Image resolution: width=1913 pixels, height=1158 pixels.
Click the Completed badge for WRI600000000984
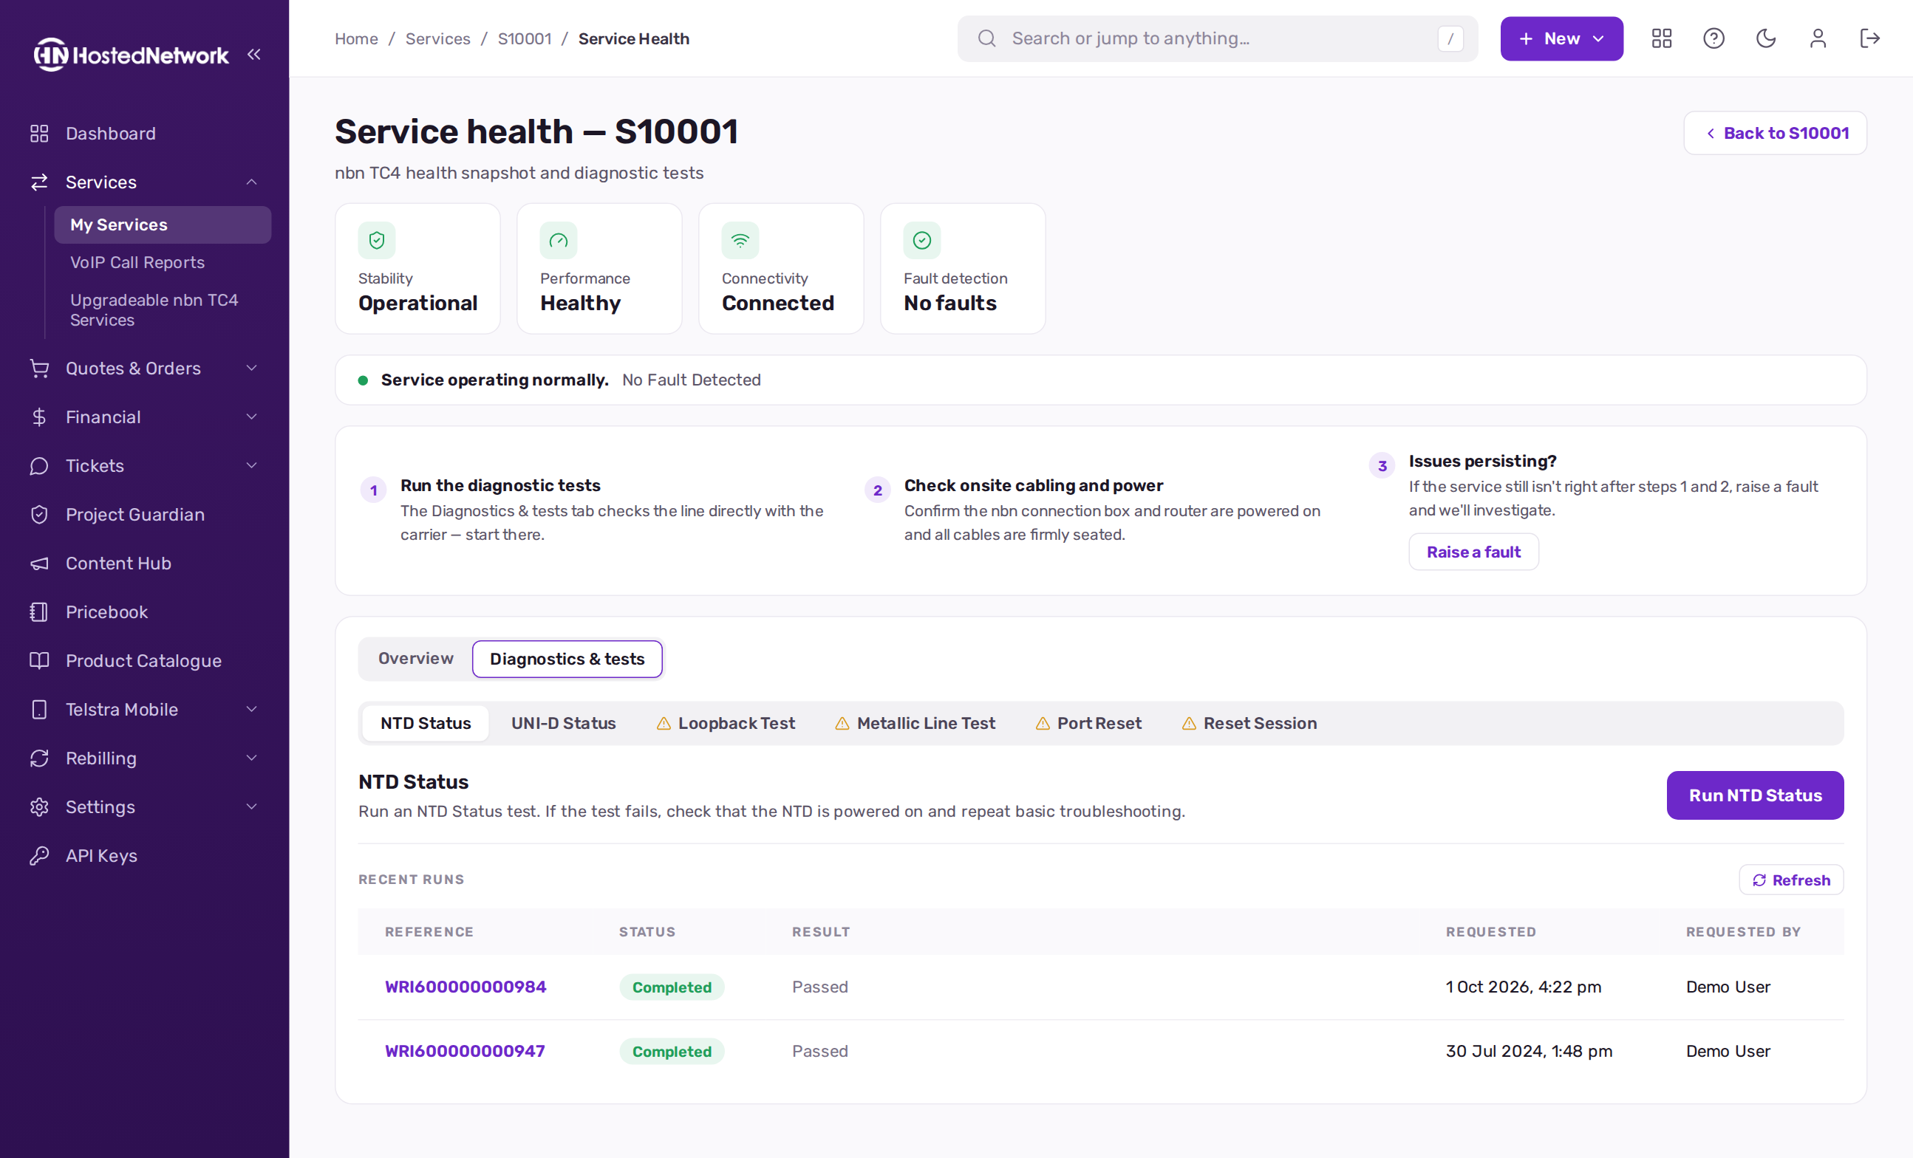pyautogui.click(x=672, y=987)
